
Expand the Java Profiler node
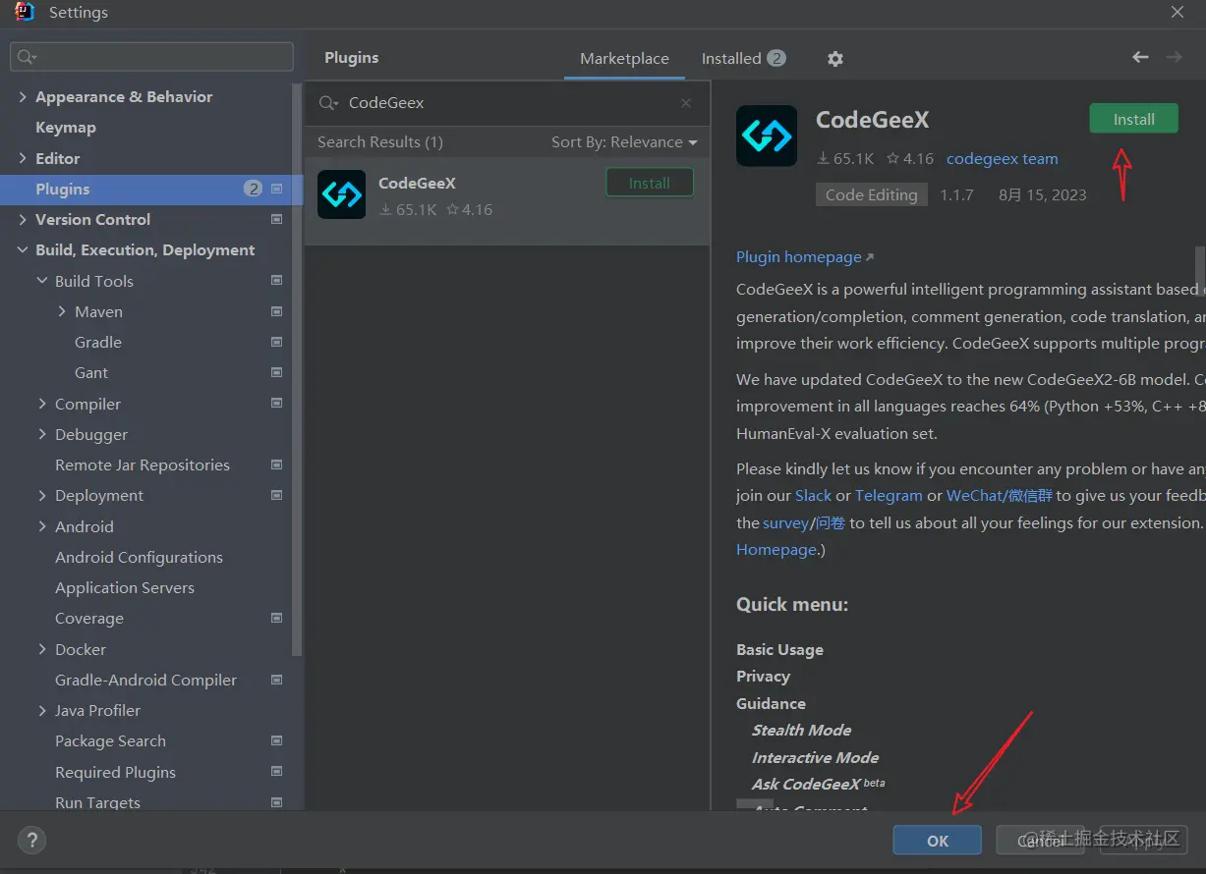[x=42, y=710]
